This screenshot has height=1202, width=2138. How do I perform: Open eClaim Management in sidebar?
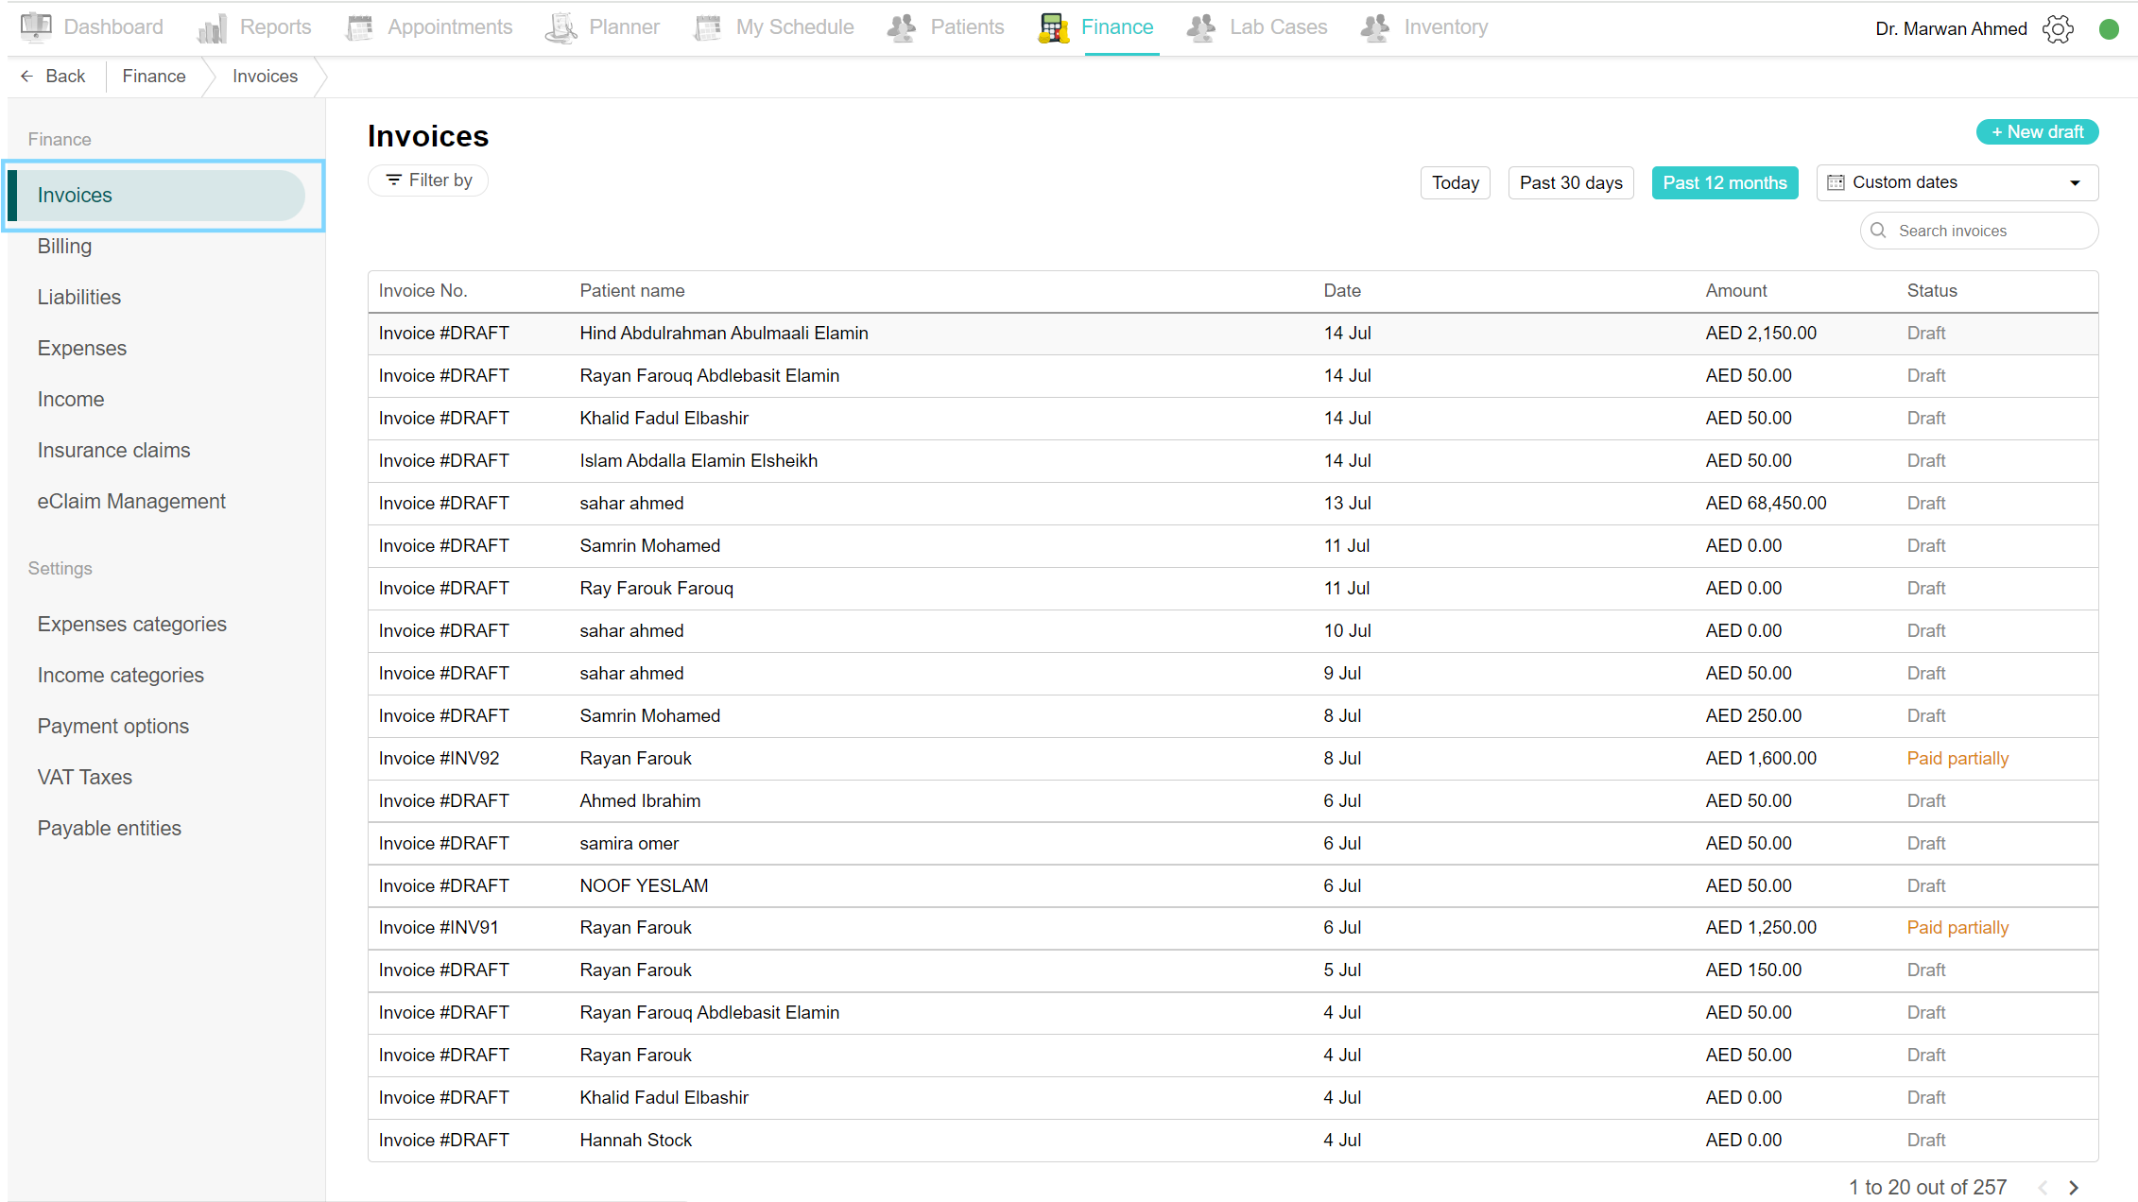(131, 501)
